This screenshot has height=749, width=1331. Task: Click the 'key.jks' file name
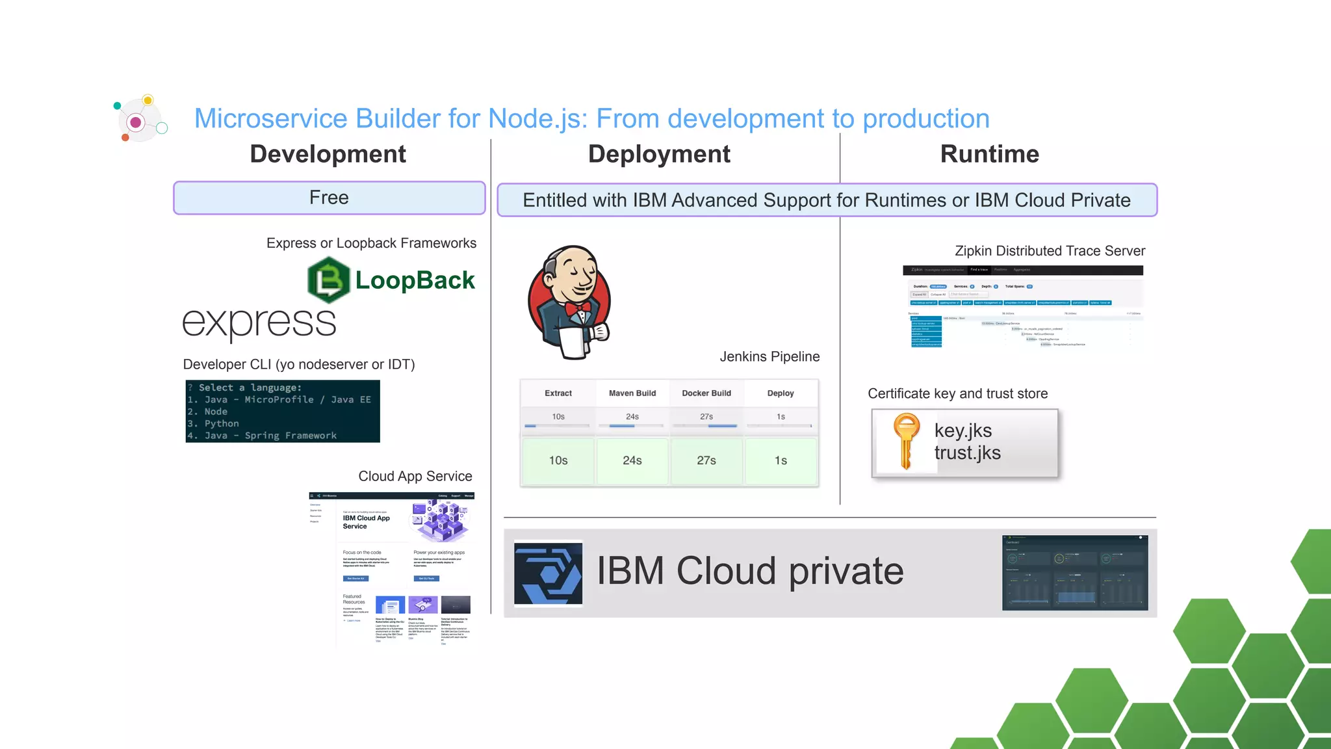963,430
